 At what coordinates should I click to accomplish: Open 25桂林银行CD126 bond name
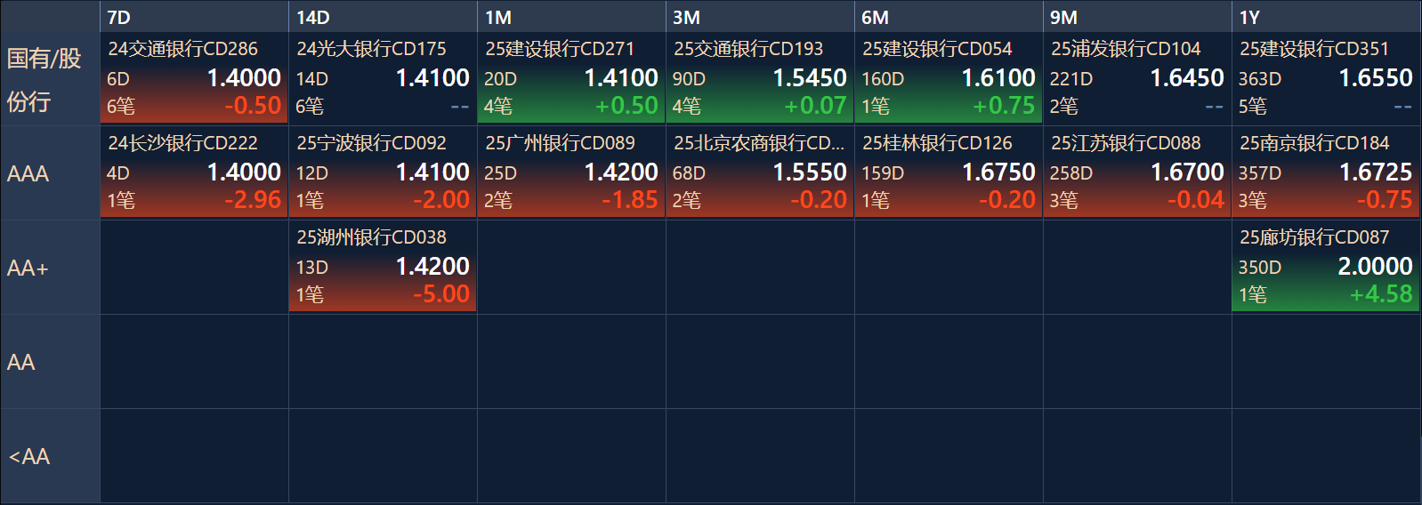tap(937, 143)
